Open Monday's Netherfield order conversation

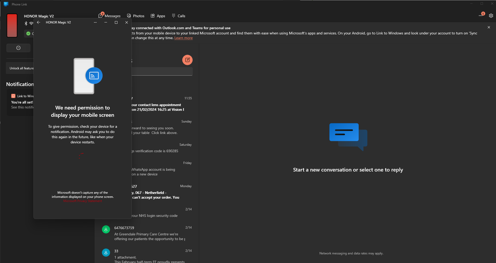(161, 192)
